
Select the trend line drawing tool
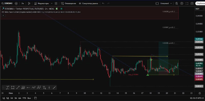pyautogui.click(x=18, y=87)
